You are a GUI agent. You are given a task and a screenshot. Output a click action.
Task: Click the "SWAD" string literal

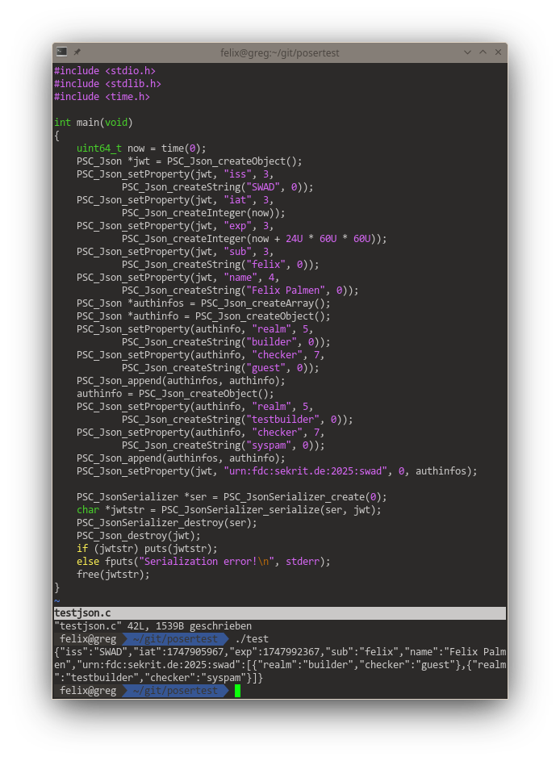point(263,187)
